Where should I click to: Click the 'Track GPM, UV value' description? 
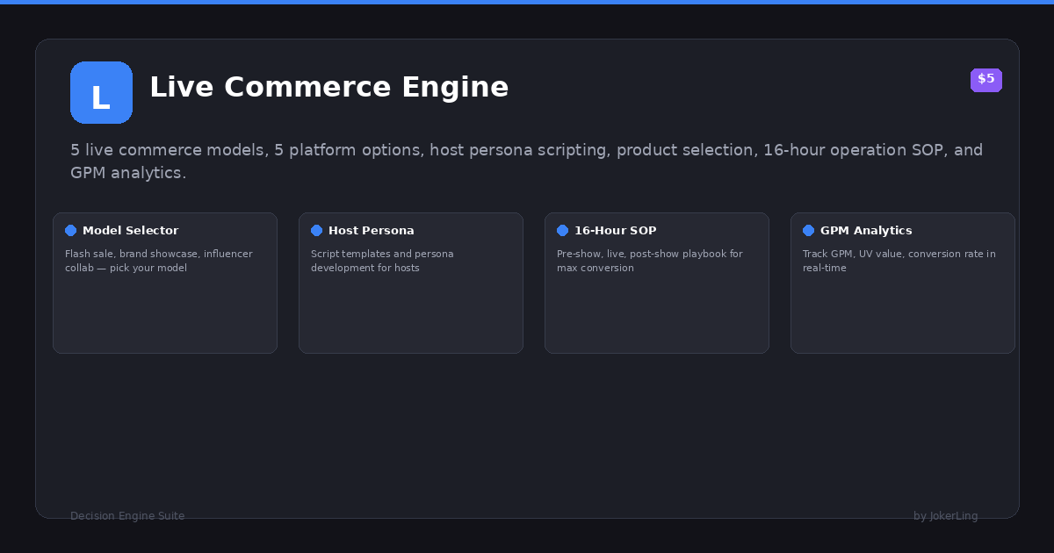pos(899,261)
